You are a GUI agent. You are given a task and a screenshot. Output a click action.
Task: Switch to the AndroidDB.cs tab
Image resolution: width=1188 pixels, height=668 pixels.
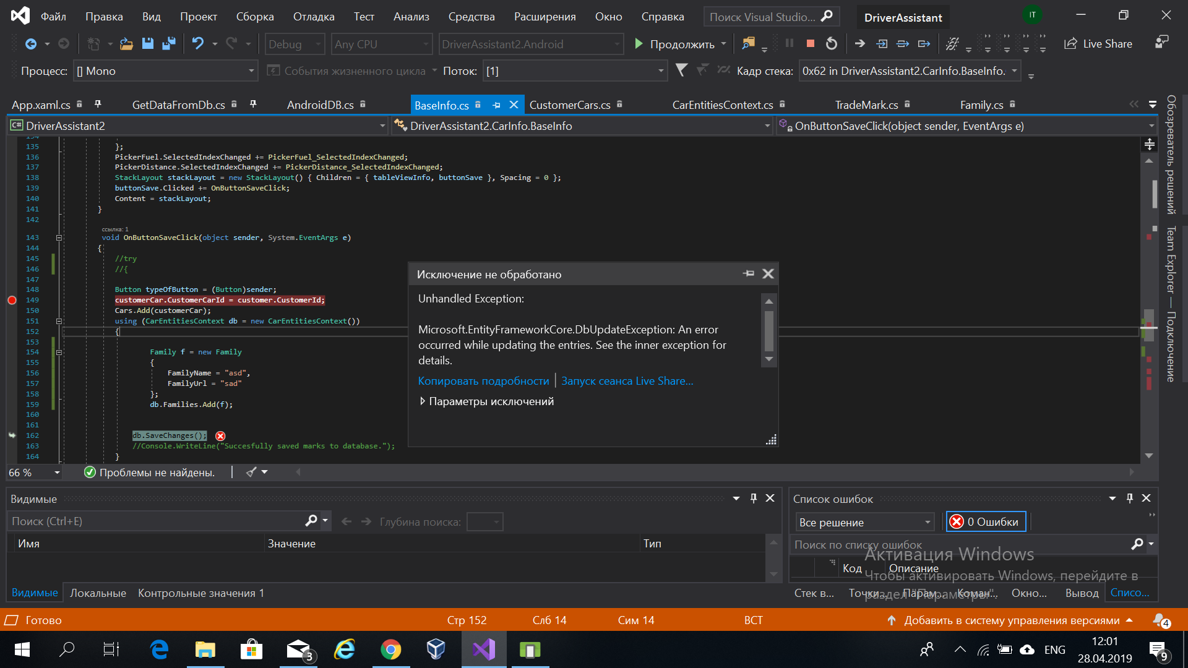[320, 105]
